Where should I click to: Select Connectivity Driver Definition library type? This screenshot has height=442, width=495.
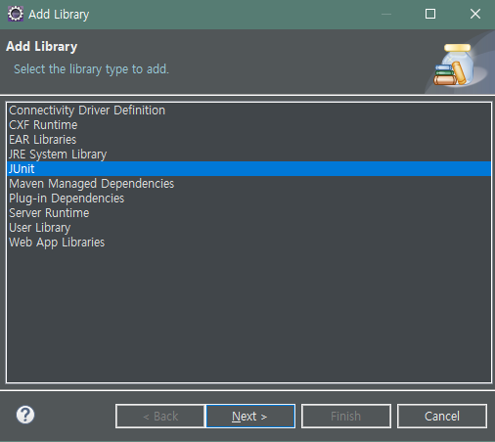click(x=248, y=110)
